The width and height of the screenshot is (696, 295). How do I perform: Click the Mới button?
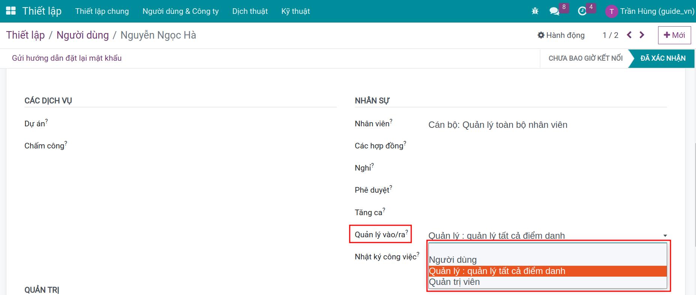click(674, 35)
